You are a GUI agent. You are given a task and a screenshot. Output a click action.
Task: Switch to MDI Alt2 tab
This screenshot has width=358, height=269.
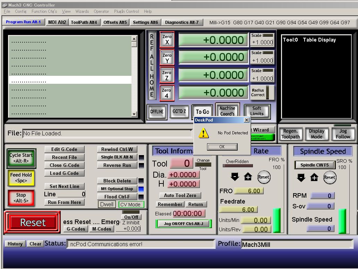(x=57, y=22)
